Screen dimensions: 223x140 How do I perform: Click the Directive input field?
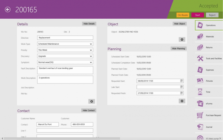coord(65,38)
